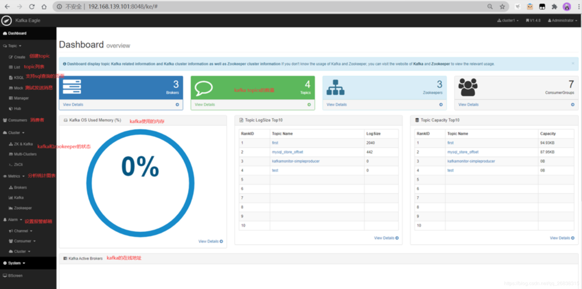Screen dimensions: 582x289
Task: Open the zoom magnifier icon in address bar
Action: pyautogui.click(x=490, y=6)
